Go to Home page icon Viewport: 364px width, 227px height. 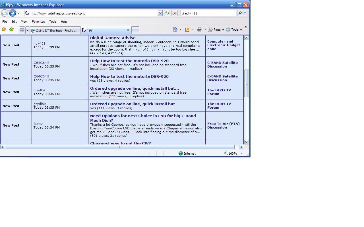click(x=175, y=30)
